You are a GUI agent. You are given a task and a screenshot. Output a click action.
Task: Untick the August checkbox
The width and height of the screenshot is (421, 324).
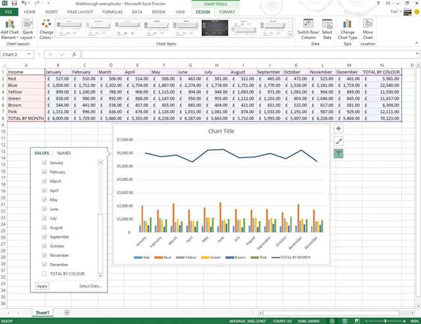44,227
